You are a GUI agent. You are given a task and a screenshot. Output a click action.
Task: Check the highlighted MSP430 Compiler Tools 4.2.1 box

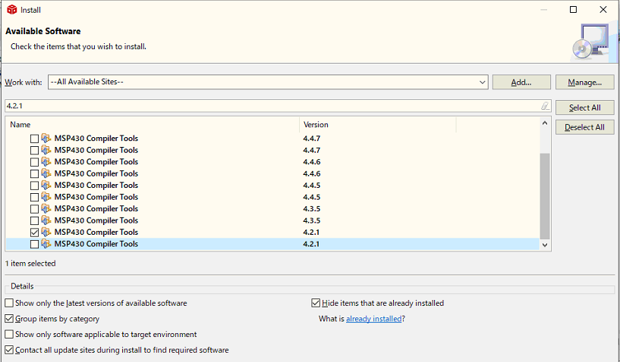(34, 244)
